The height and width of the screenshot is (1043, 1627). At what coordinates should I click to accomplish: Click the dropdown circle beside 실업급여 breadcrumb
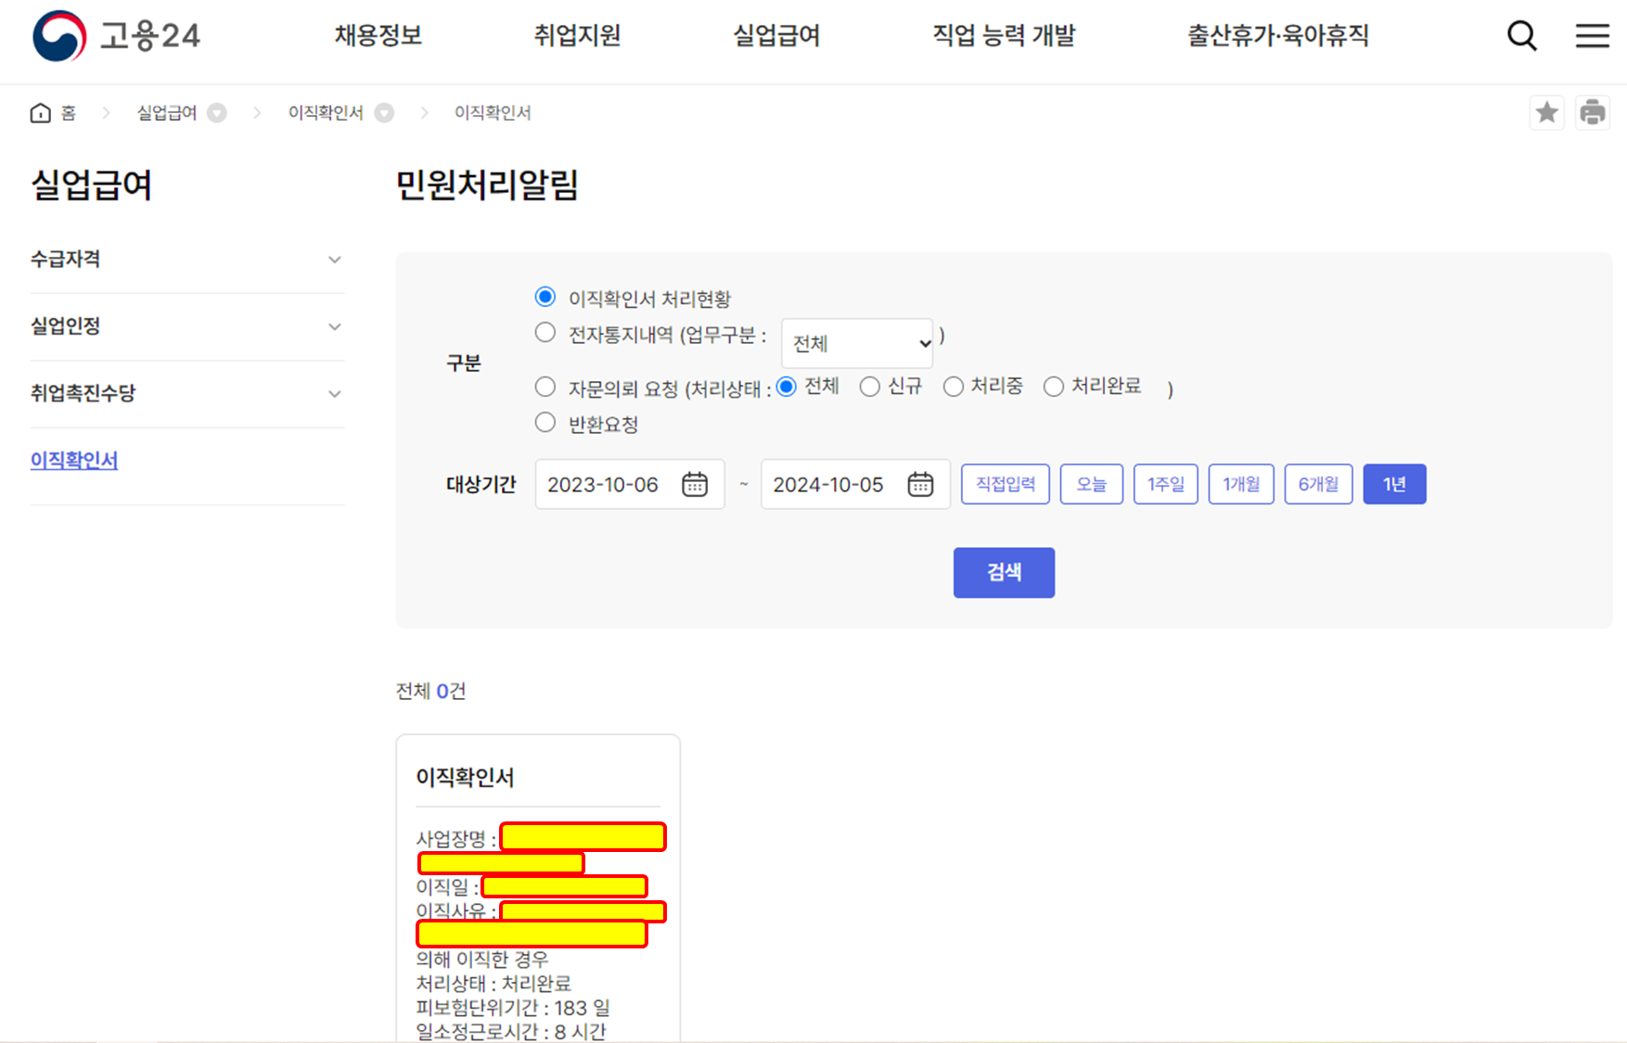tap(216, 112)
